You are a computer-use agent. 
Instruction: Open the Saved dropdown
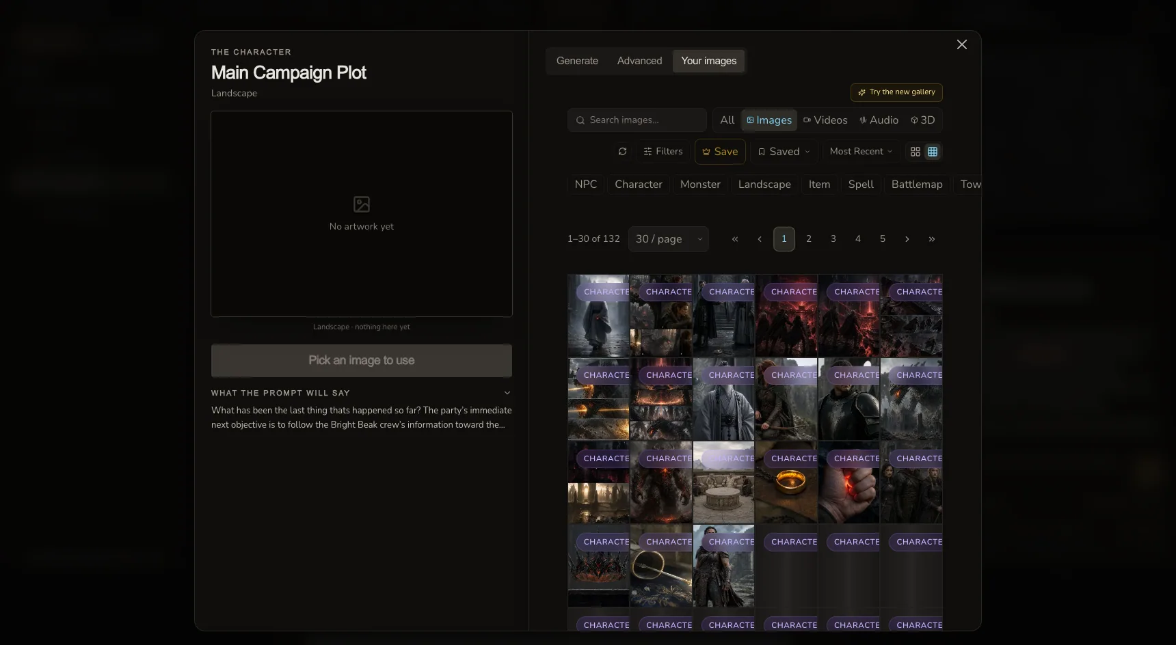784,152
